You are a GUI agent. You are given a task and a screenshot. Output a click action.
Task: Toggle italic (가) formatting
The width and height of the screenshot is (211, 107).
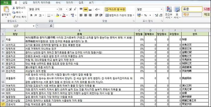click(35, 15)
